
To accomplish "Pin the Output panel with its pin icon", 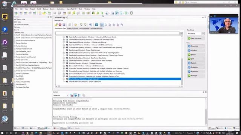I will point(203,92).
